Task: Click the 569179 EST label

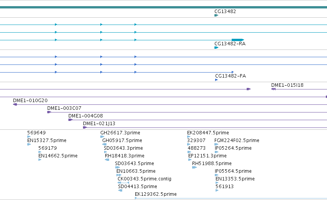Action: tap(48, 148)
